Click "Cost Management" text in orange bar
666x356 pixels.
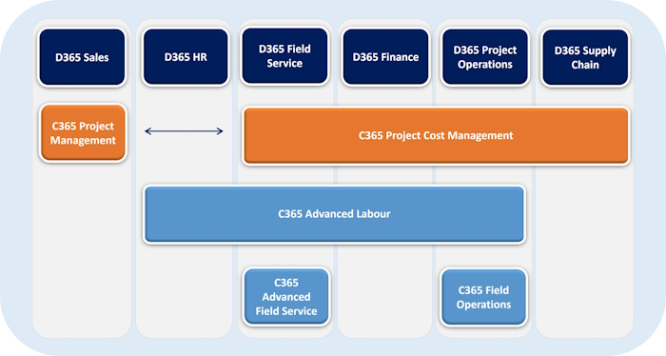click(x=468, y=135)
